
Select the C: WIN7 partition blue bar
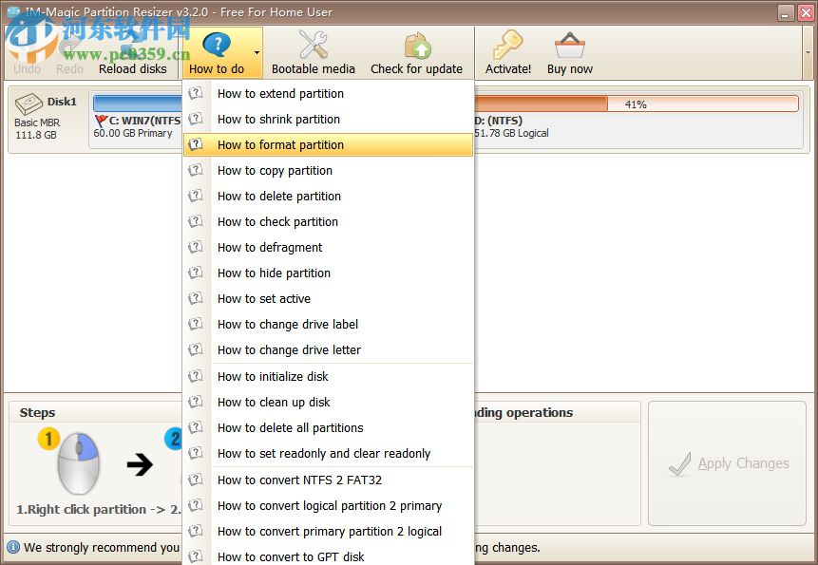(x=138, y=104)
